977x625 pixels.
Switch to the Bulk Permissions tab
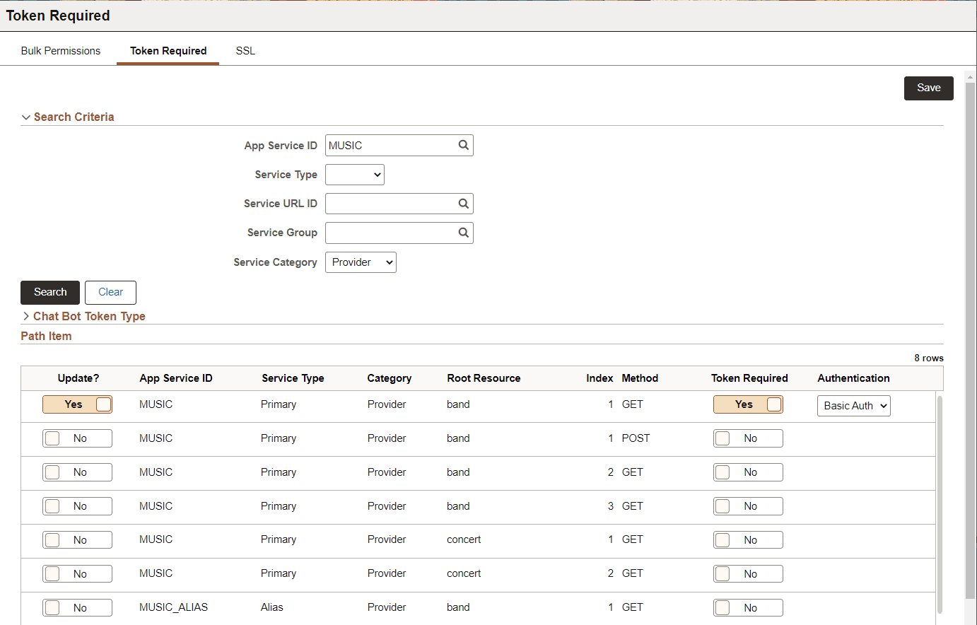click(61, 51)
